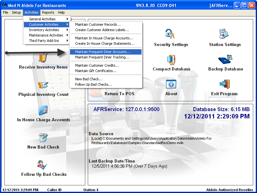Open the Station Settings icon
257x193 pixels.
pyautogui.click(x=224, y=34)
